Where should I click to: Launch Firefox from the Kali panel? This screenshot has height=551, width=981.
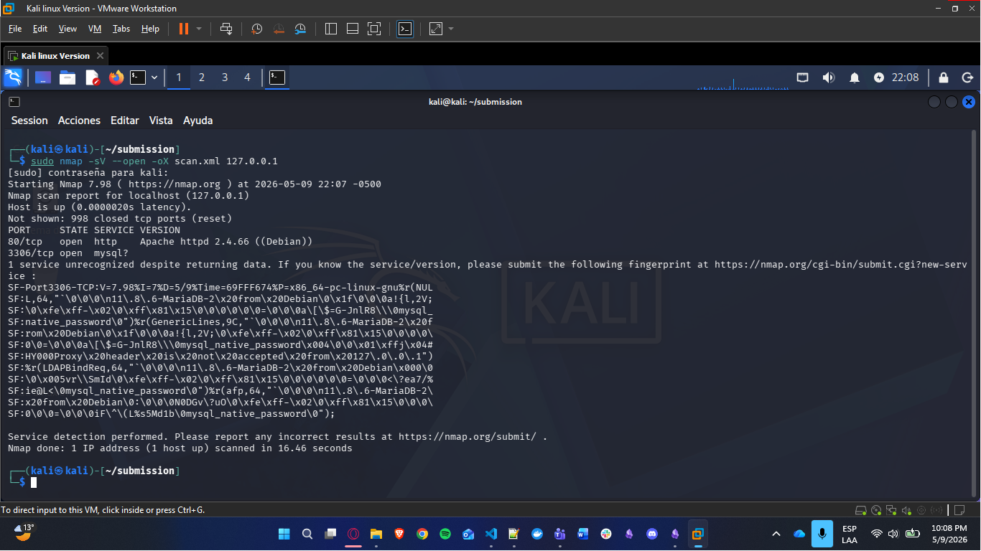pos(116,77)
